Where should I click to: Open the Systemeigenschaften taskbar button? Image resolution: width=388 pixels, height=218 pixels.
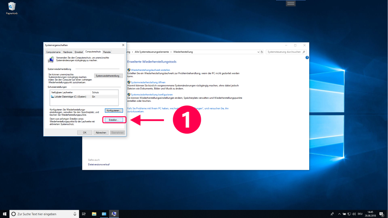[x=114, y=214]
